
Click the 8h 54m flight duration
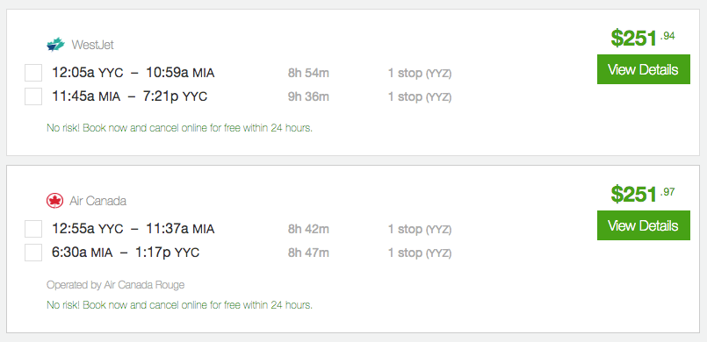308,73
